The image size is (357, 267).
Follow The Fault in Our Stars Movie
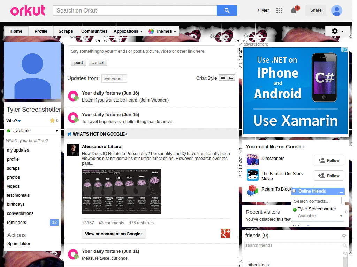pyautogui.click(x=329, y=176)
